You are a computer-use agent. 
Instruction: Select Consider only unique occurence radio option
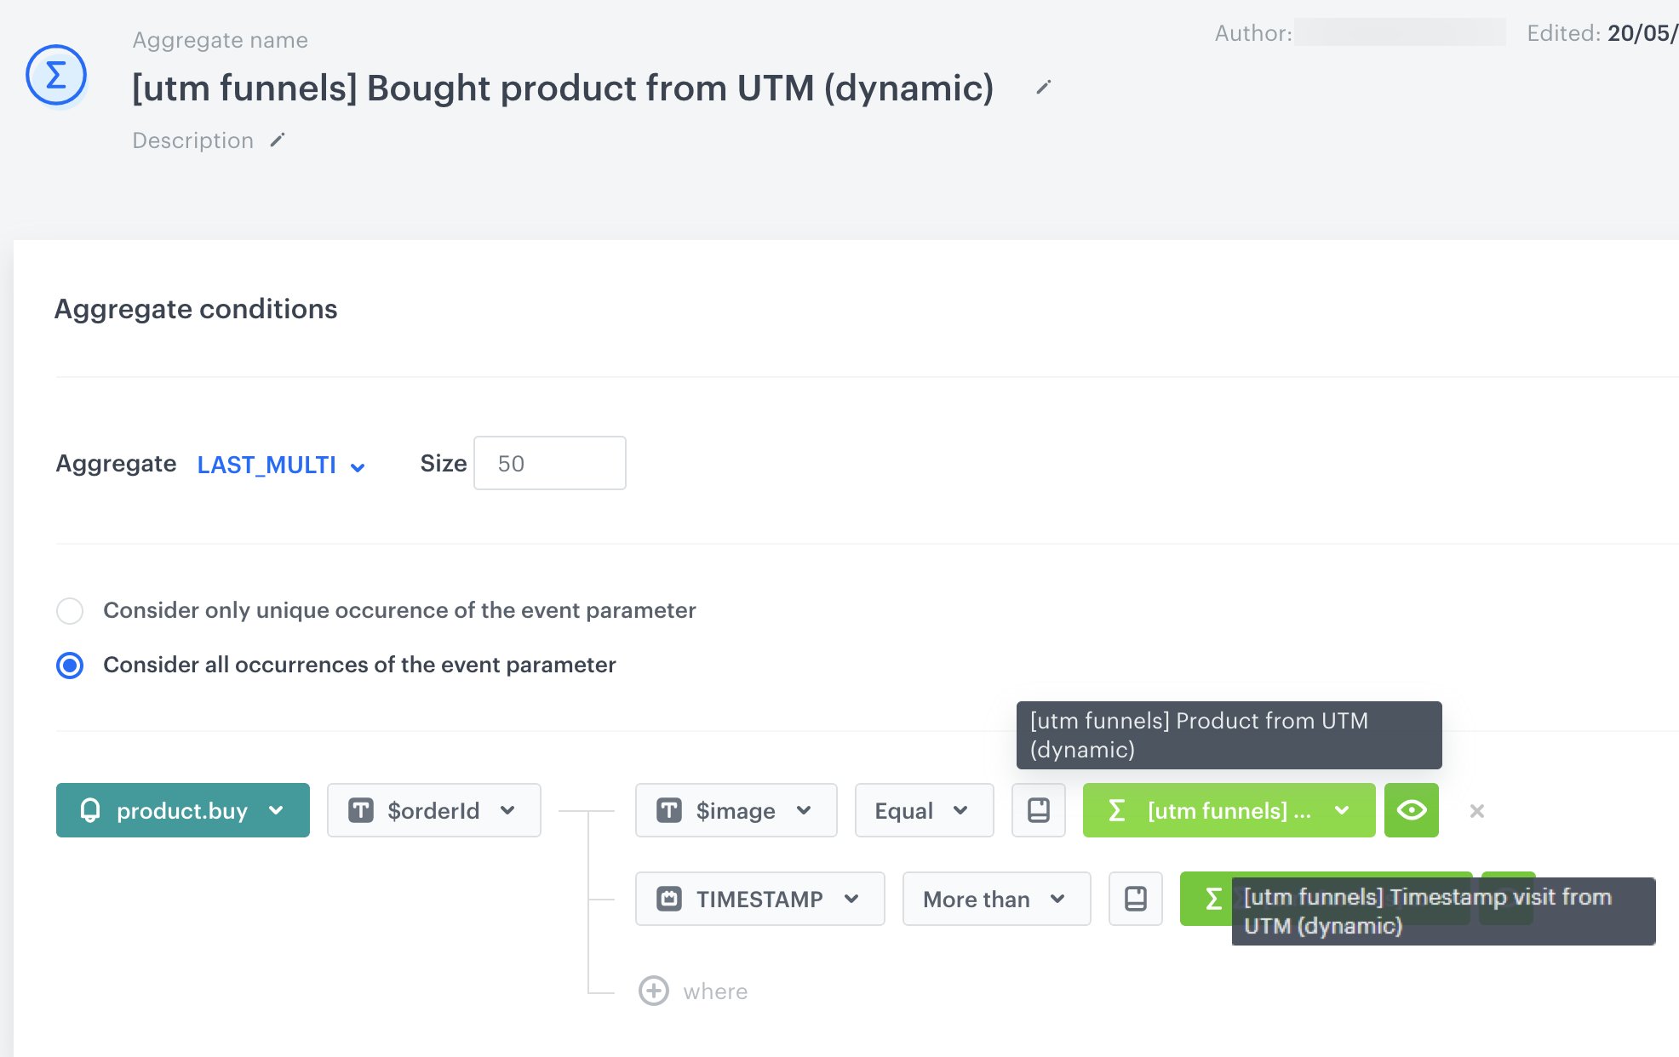[x=70, y=610]
